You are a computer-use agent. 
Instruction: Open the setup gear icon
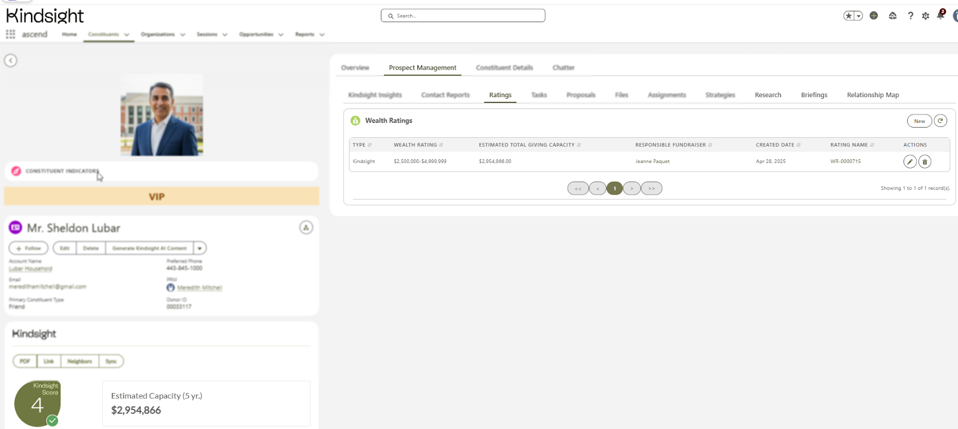pyautogui.click(x=926, y=16)
